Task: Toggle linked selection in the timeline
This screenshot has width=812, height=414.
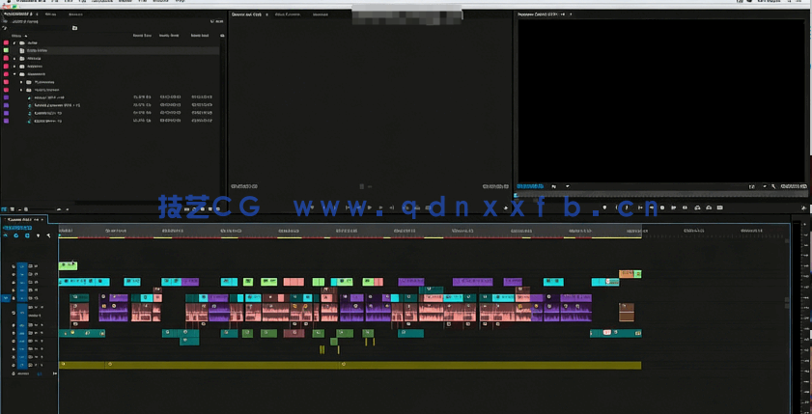Action: 27,235
